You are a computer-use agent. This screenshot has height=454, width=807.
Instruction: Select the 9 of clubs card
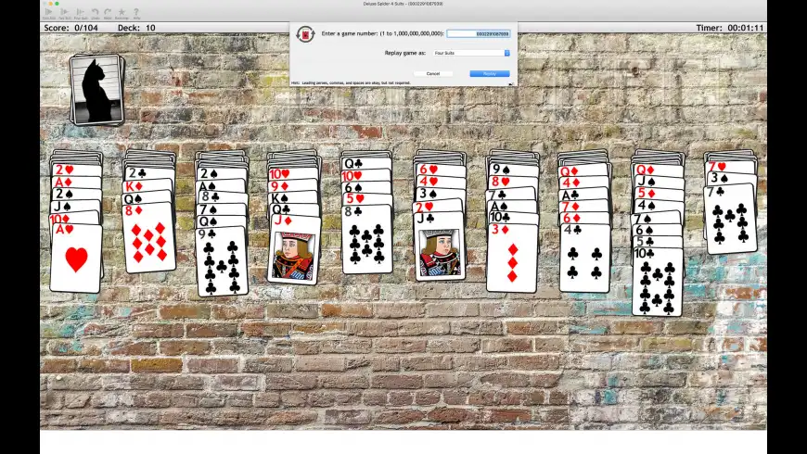(222, 261)
